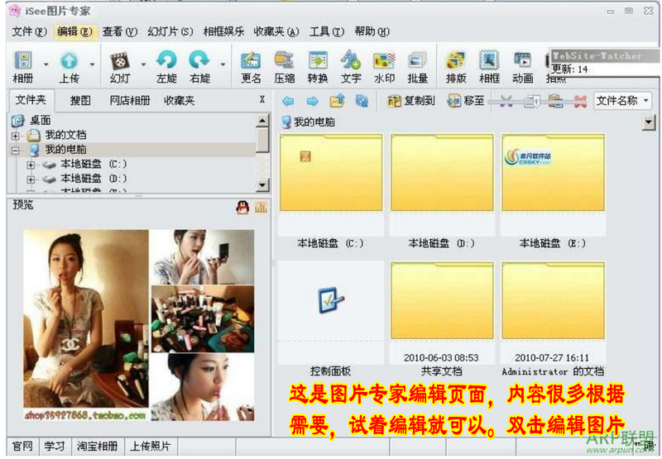Click the folder tree vertical scrollbar thumb
662x459 pixels.
(x=262, y=140)
